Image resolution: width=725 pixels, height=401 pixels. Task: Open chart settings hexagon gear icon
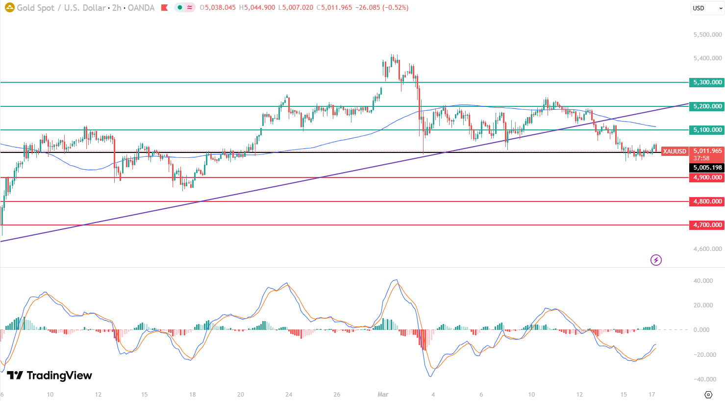pos(708,395)
